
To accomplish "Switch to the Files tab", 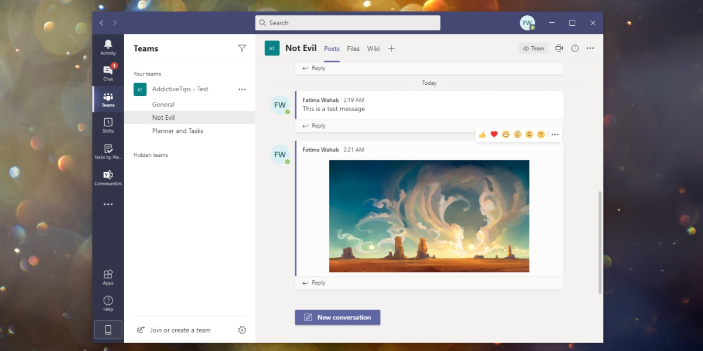I will click(353, 49).
